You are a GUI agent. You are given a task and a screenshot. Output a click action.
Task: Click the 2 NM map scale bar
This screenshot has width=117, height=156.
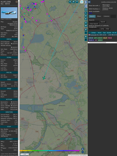(x=24, y=154)
